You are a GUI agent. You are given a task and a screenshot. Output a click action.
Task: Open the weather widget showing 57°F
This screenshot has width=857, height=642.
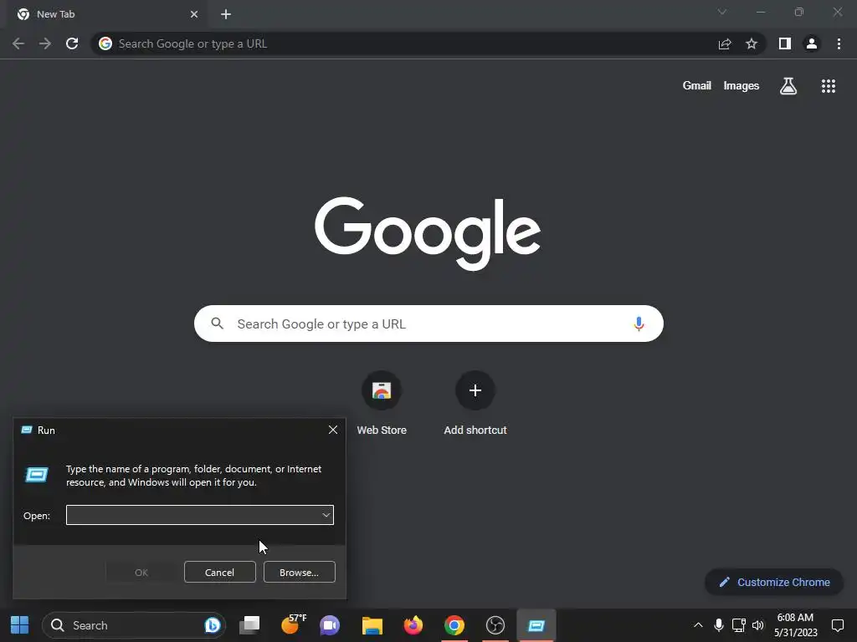293,625
